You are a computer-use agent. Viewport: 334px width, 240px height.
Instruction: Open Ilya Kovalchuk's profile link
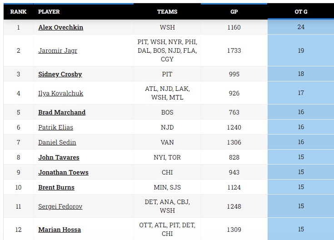tap(61, 93)
